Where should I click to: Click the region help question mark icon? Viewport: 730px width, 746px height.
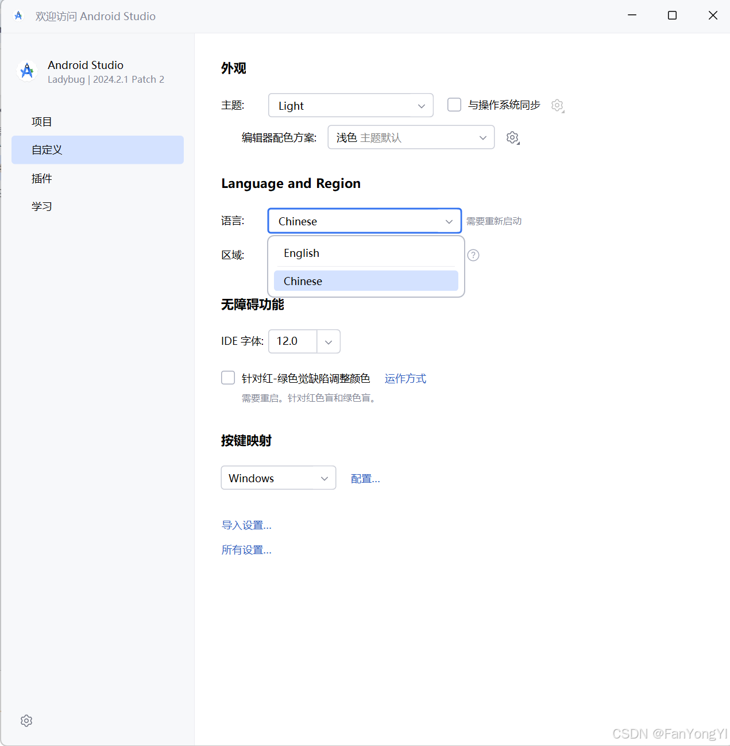473,255
